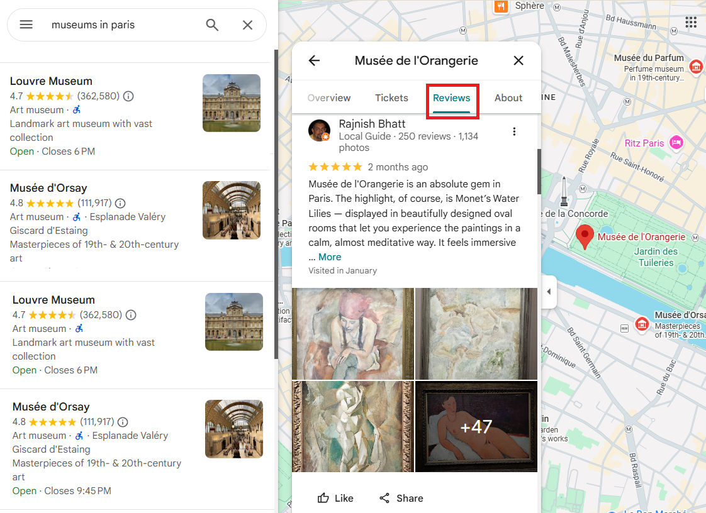The image size is (706, 513).
Task: Switch to the Tickets tab
Action: tap(391, 97)
